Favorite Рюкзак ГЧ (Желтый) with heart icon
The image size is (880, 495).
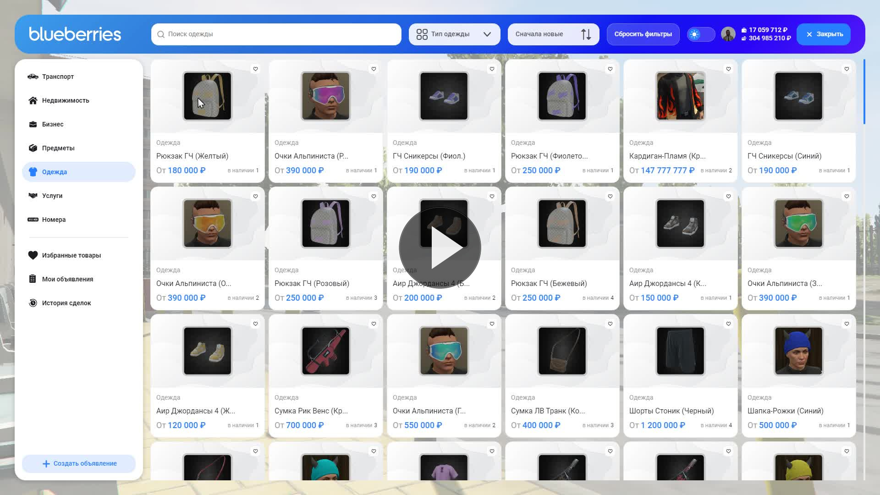click(255, 69)
